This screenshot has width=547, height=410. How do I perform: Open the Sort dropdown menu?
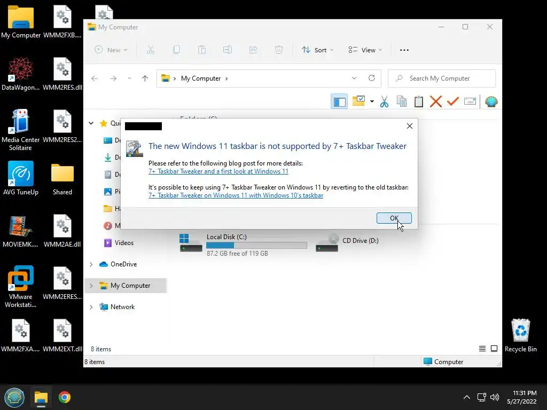[317, 50]
